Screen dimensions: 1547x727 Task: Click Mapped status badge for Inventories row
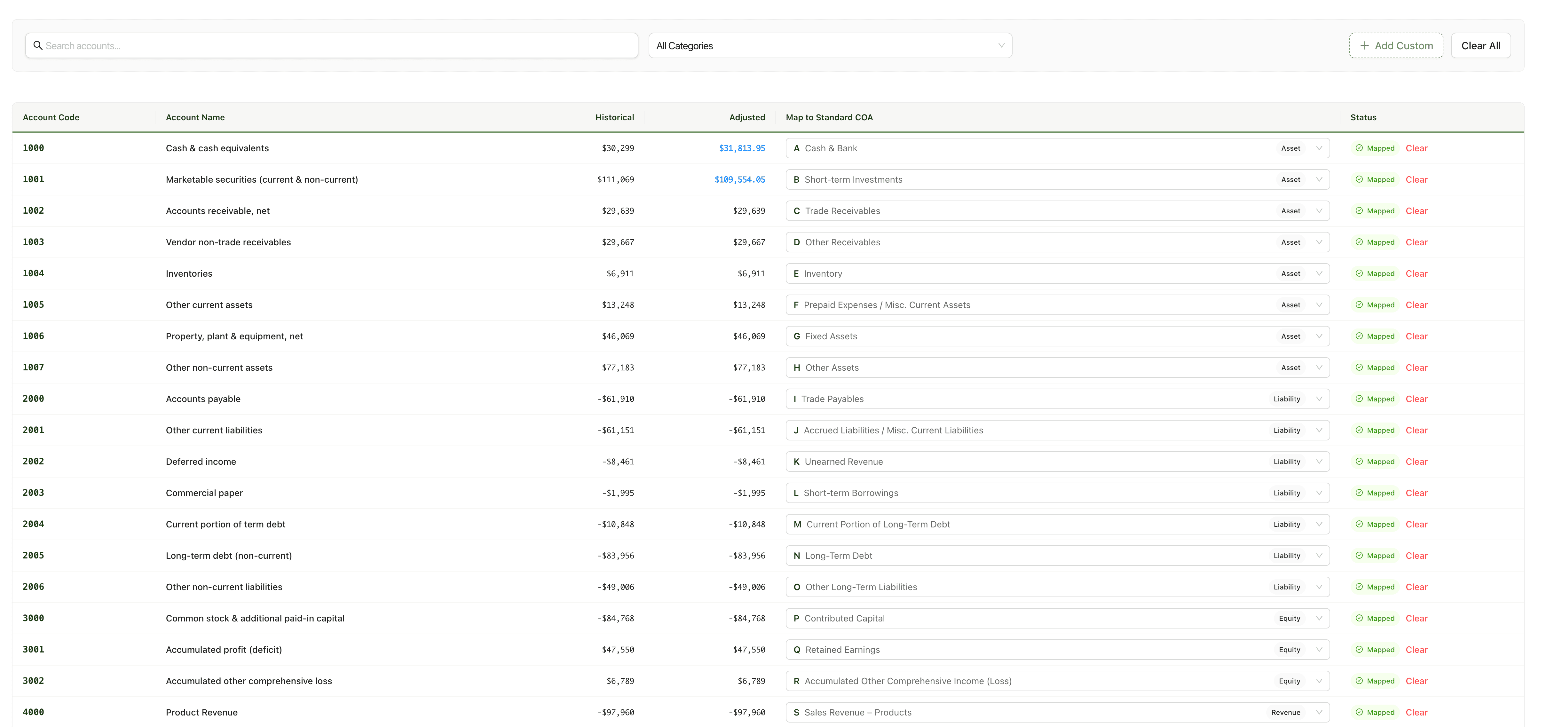tap(1375, 274)
